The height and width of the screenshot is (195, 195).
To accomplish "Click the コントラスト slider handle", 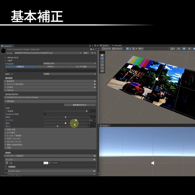I will click(x=76, y=120).
